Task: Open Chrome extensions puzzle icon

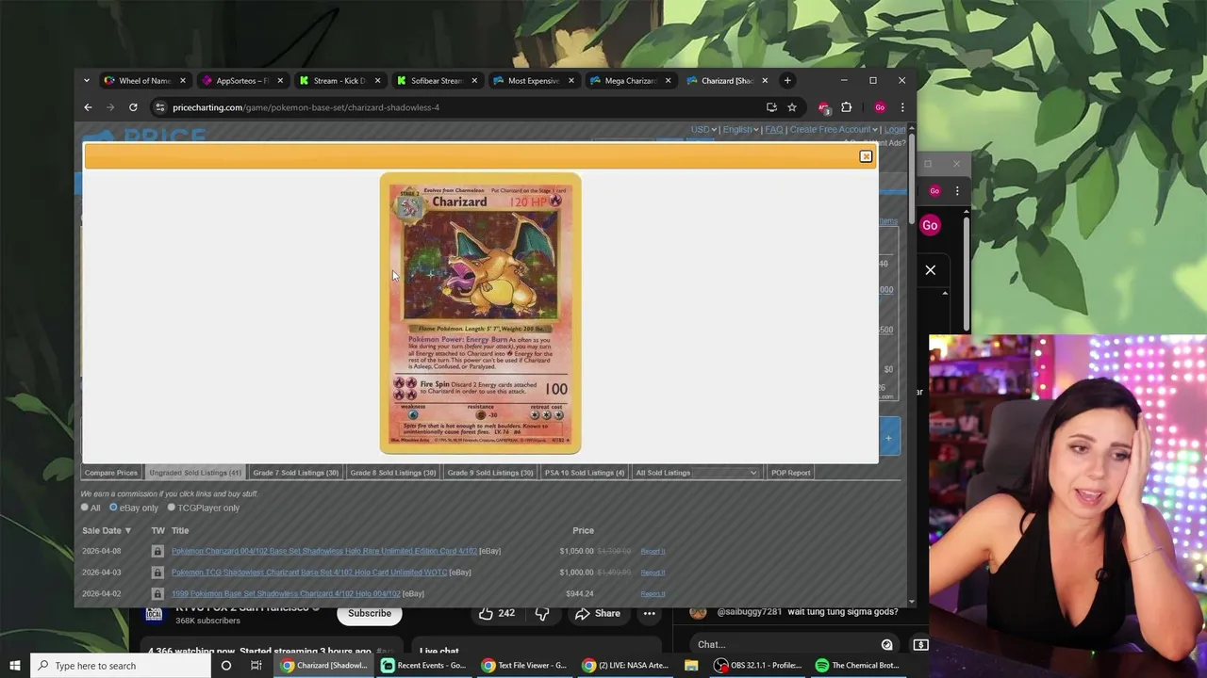Action: coord(846,107)
